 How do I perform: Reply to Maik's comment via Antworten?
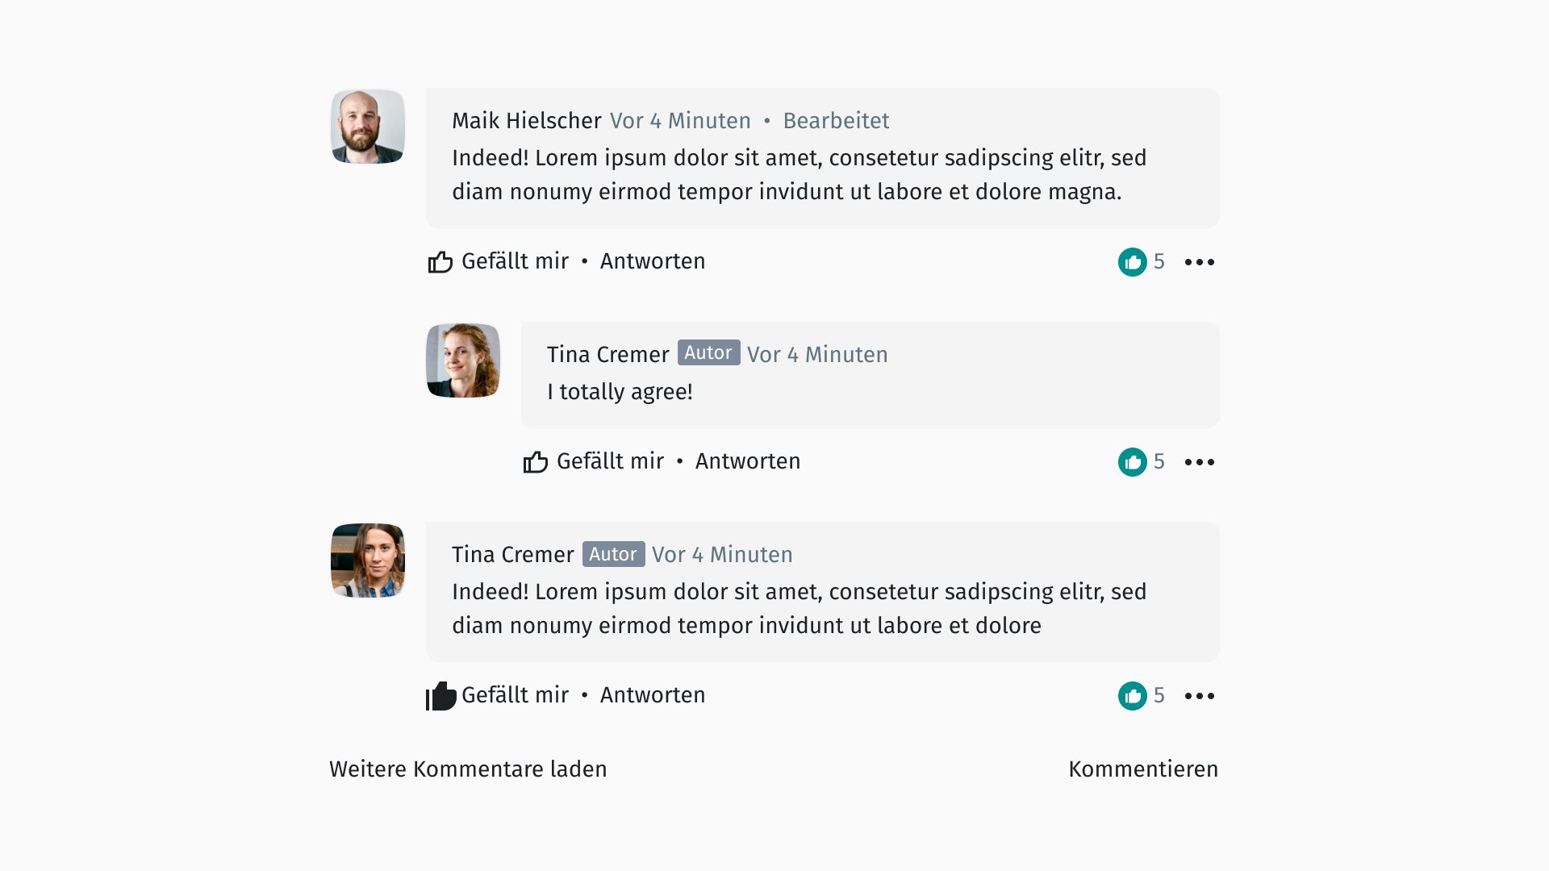(x=652, y=261)
